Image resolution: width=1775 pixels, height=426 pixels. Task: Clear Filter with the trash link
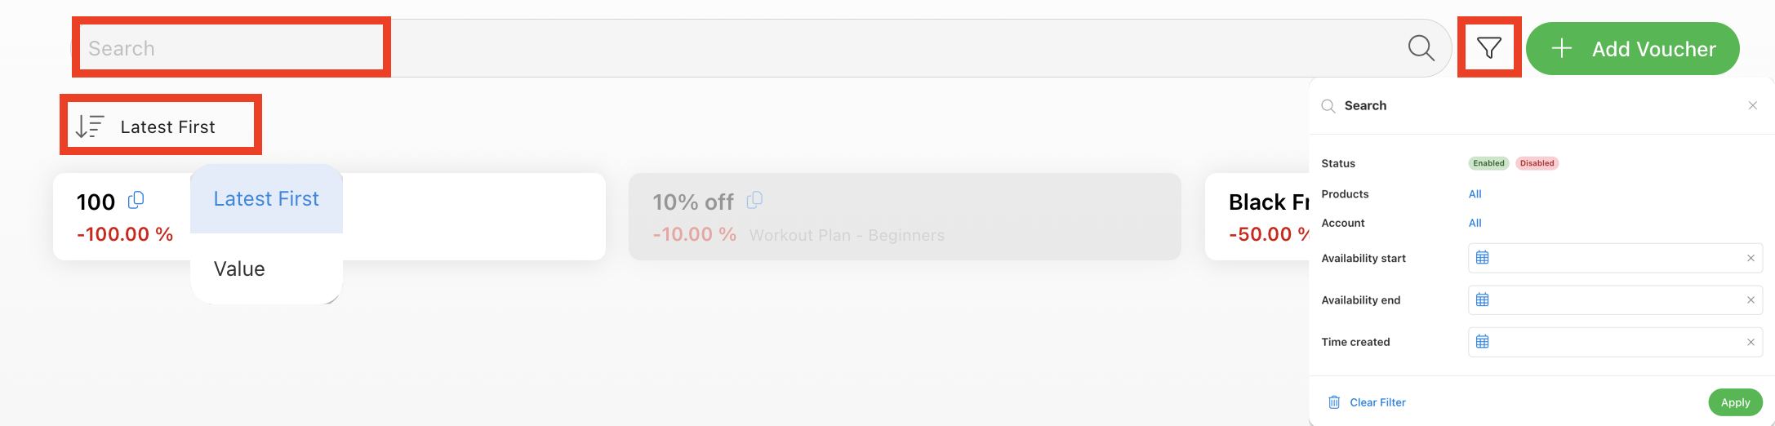(1367, 402)
